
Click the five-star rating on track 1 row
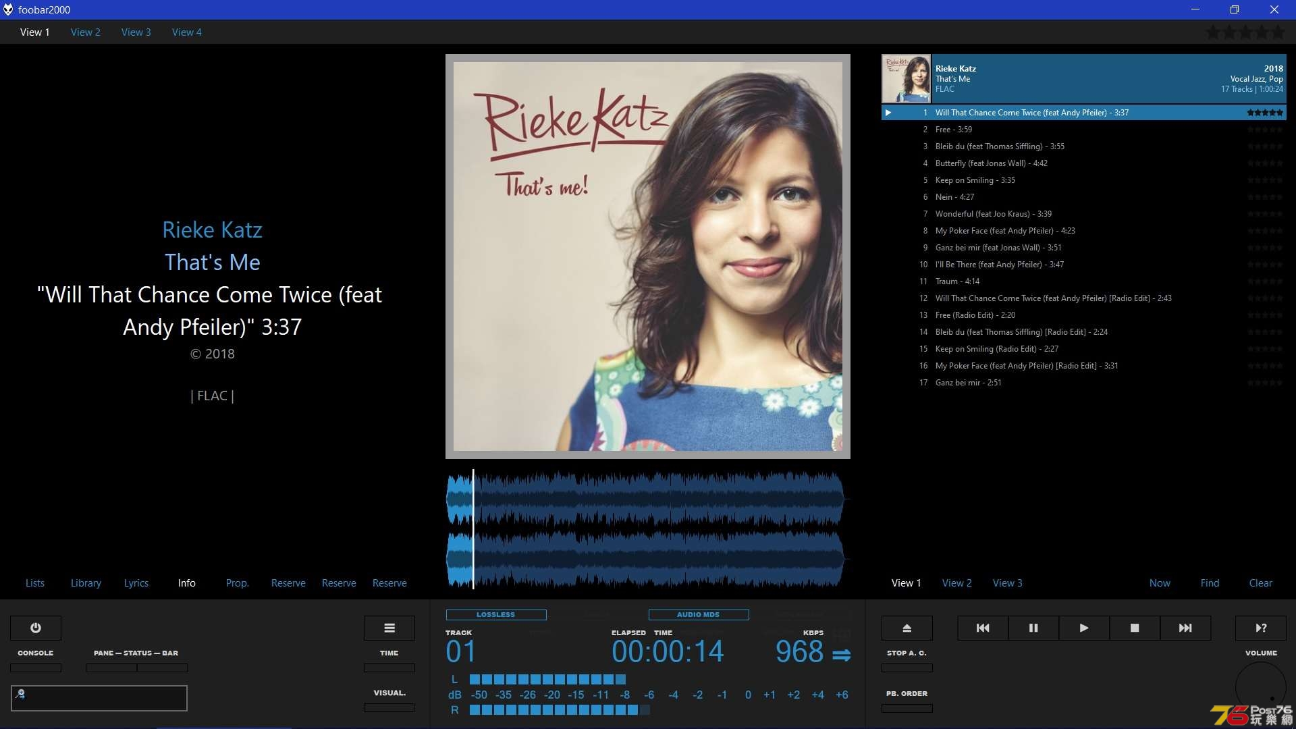pos(1265,113)
